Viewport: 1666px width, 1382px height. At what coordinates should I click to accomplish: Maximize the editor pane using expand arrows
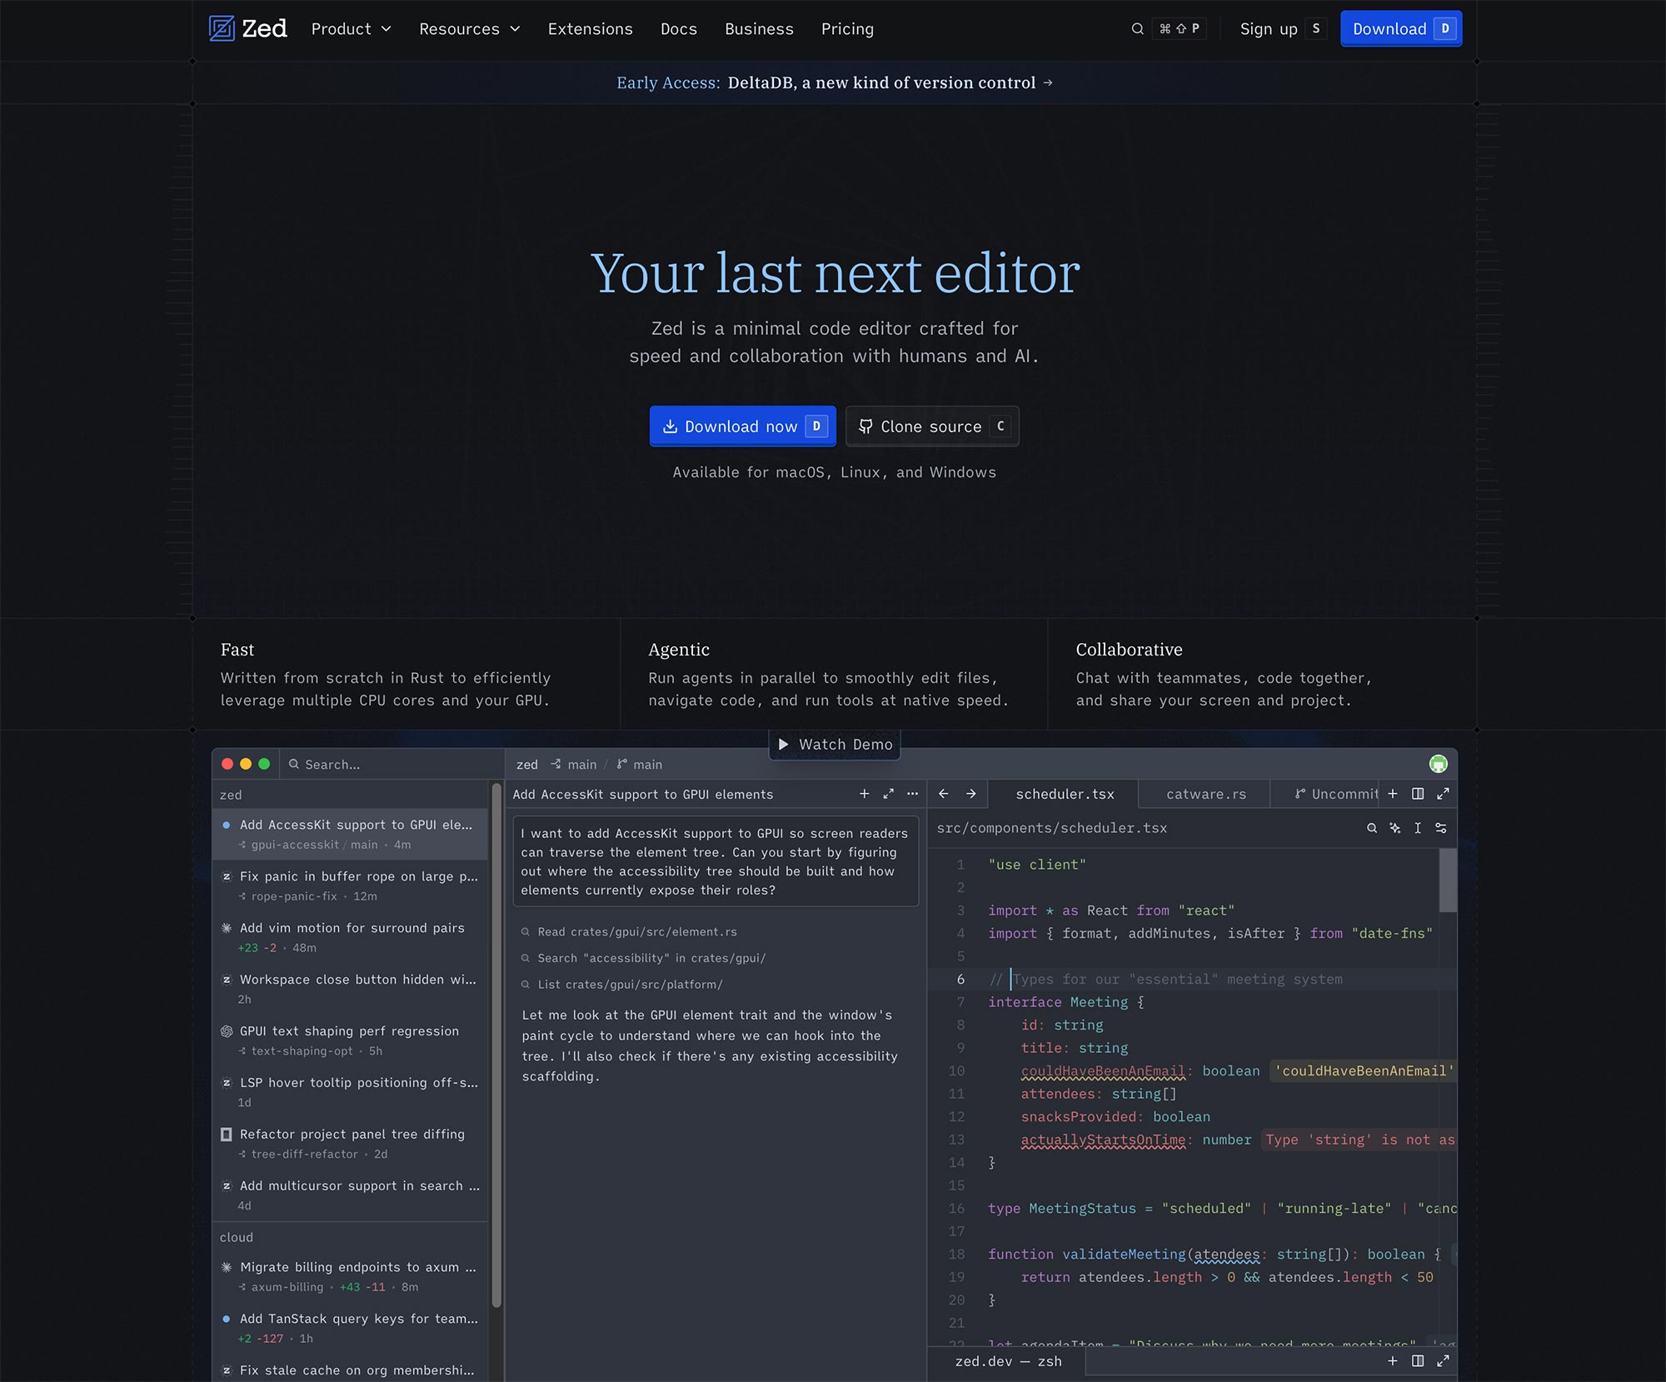(1443, 794)
